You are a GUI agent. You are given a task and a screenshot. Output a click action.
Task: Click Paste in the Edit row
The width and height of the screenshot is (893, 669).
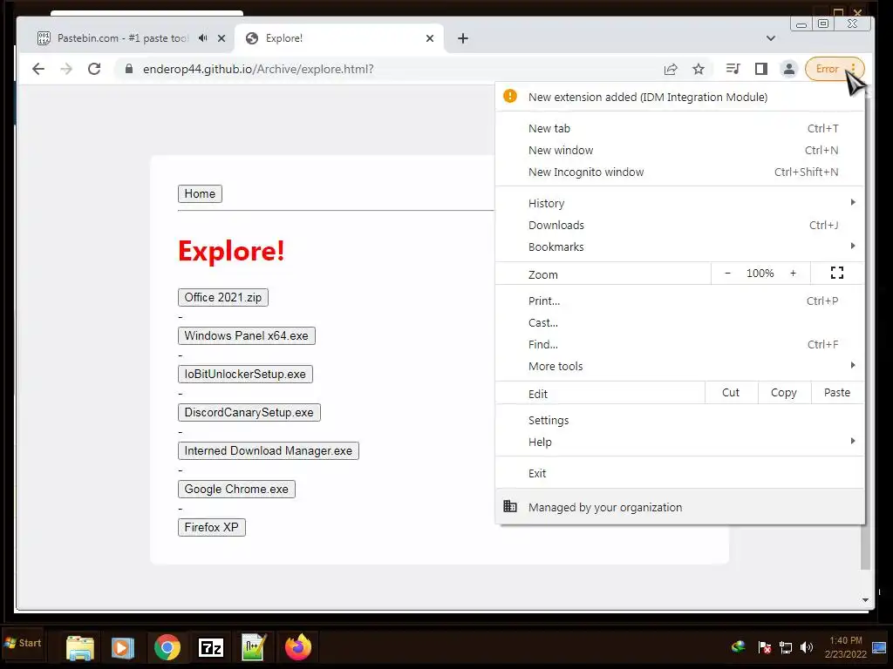pyautogui.click(x=837, y=393)
